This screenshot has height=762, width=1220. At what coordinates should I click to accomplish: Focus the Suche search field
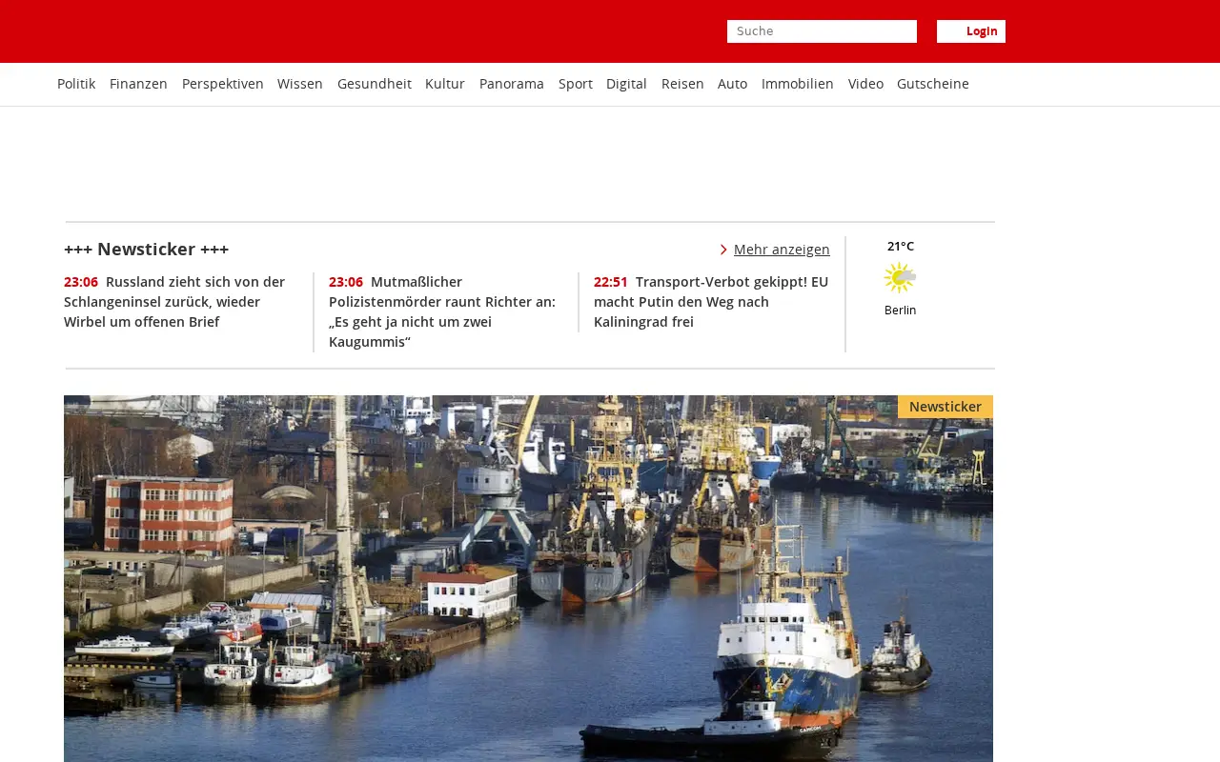pos(822,31)
